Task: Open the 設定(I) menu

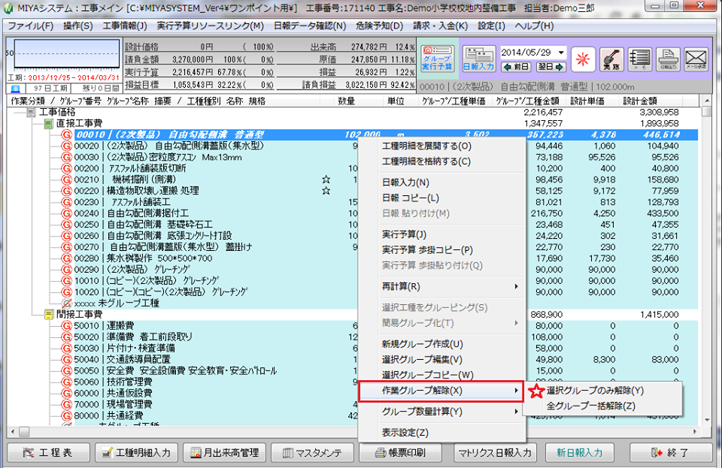Action: (x=491, y=26)
